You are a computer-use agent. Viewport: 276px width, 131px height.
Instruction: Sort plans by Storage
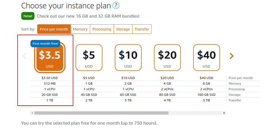pyautogui.click(x=123, y=29)
